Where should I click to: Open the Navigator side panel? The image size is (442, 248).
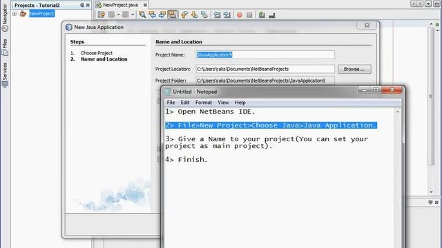coord(5,17)
